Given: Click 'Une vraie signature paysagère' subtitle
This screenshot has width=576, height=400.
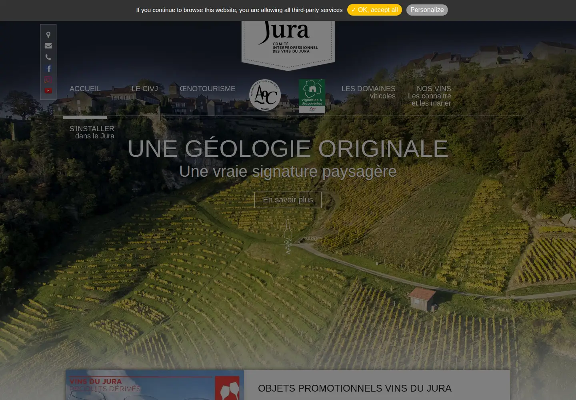Looking at the screenshot, I should [x=288, y=172].
